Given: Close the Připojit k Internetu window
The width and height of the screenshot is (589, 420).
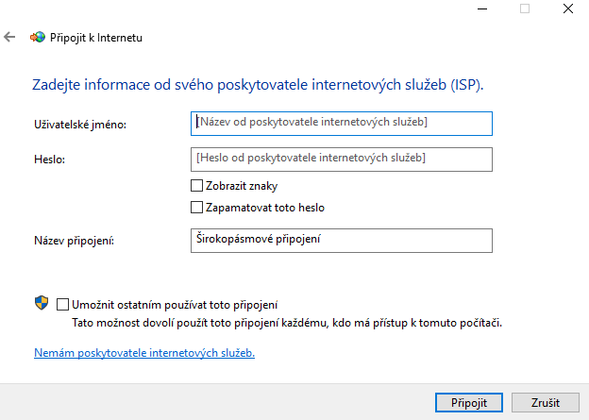Looking at the screenshot, I should point(568,8).
